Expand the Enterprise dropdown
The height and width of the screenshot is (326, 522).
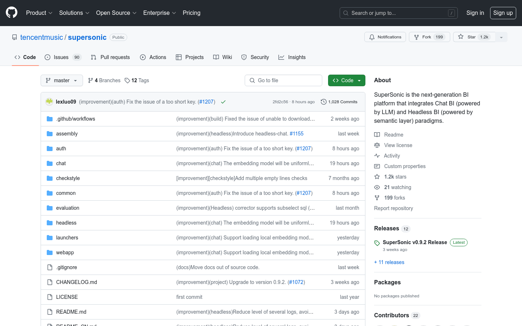(159, 13)
